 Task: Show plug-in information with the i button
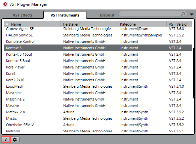pos(6,139)
